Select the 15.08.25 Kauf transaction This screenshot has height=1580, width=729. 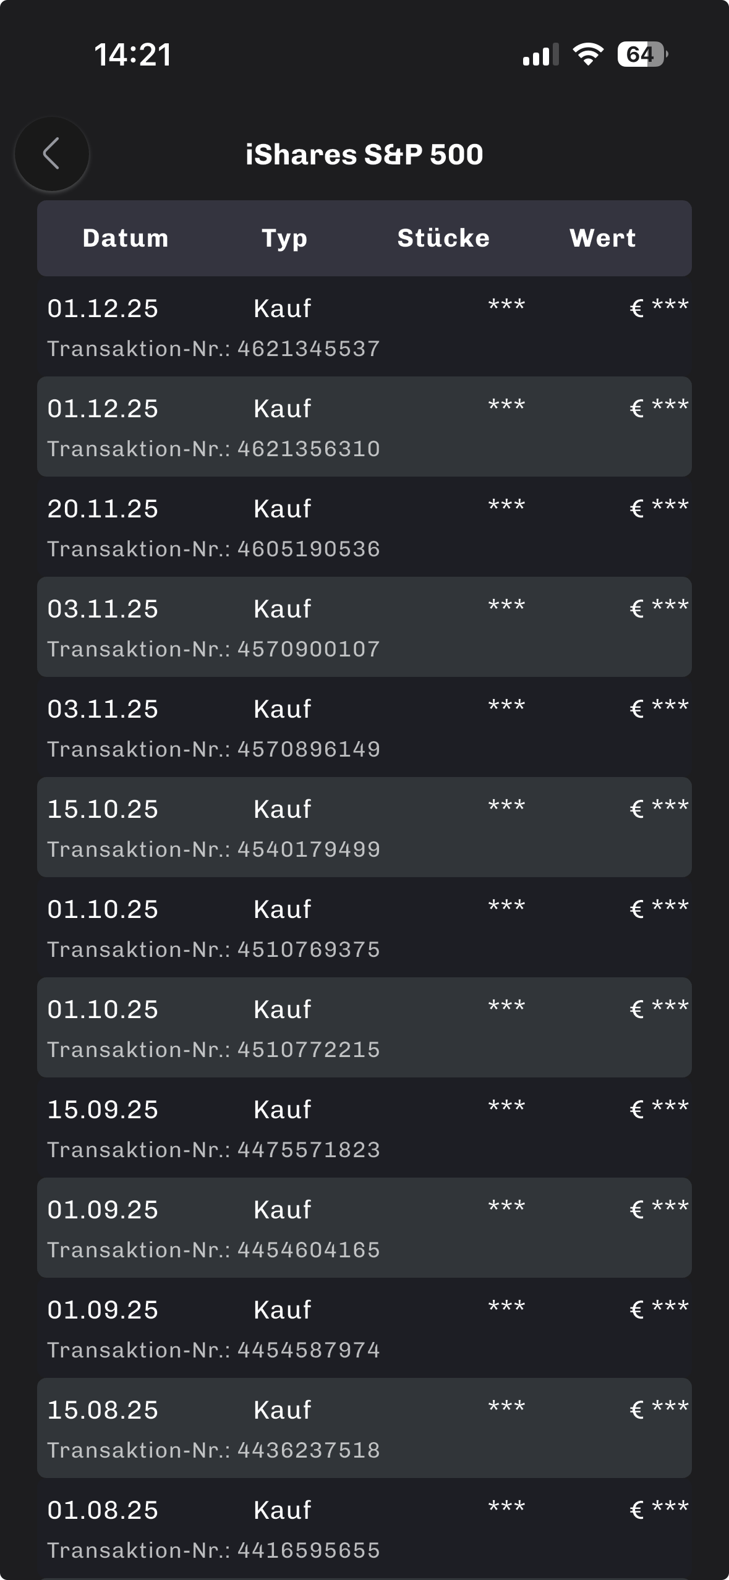[364, 1429]
